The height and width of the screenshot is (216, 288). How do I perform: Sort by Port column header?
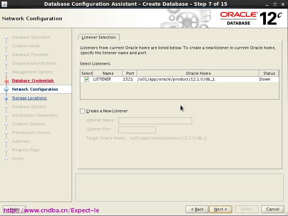(130, 73)
